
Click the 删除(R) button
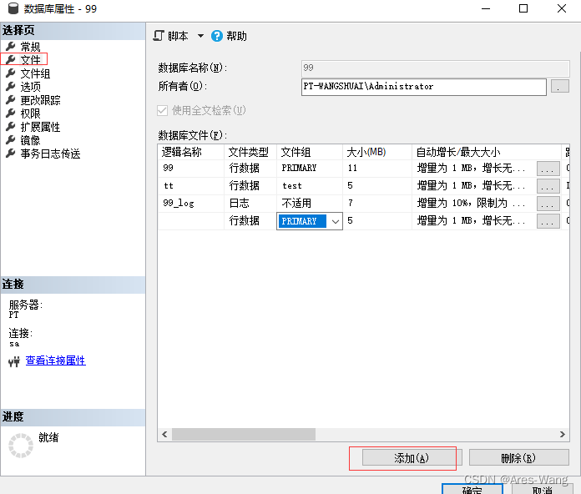[x=518, y=458]
